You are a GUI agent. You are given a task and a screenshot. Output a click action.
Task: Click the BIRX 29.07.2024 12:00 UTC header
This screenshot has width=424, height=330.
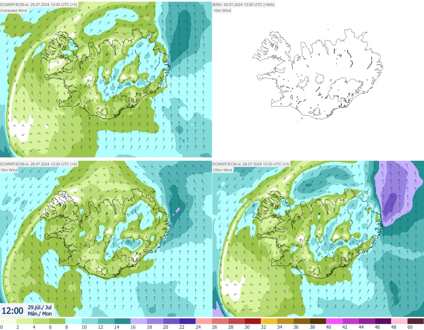tap(244, 5)
